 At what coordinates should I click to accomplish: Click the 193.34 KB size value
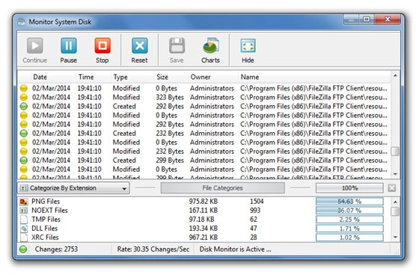203,228
